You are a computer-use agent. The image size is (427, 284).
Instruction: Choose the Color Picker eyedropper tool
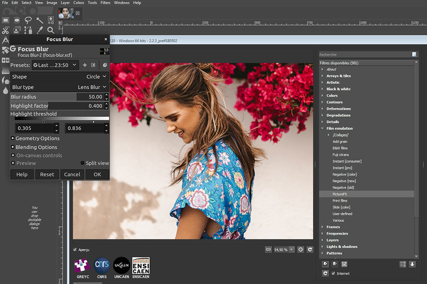click(40, 30)
